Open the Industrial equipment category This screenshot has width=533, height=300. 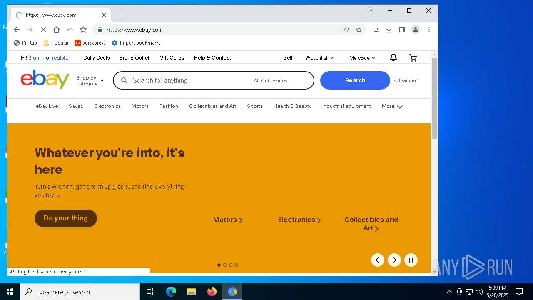pos(346,106)
